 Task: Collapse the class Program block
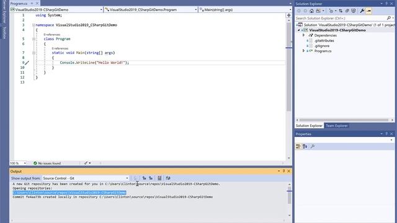pos(33,39)
